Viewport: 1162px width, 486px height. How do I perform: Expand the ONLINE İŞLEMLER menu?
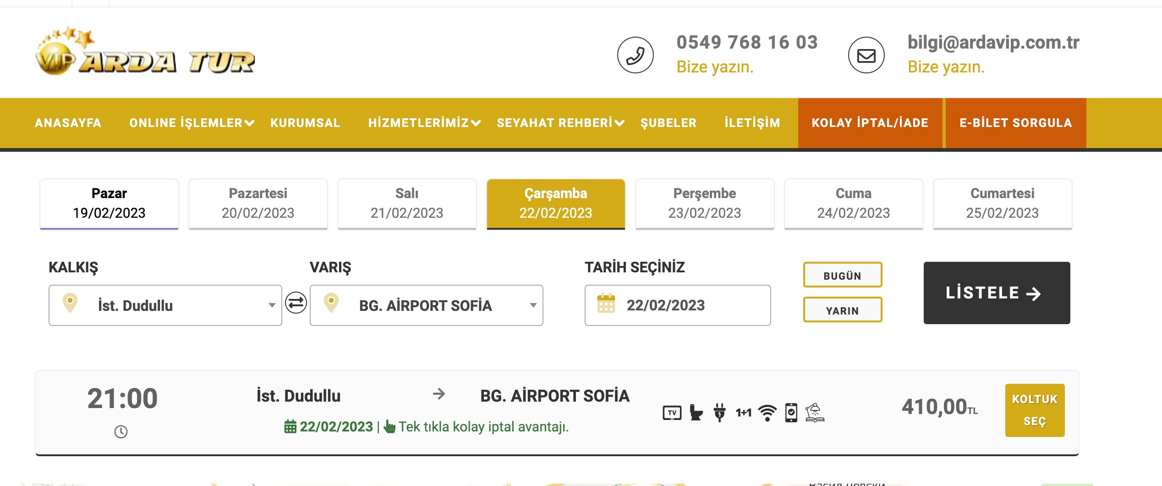pyautogui.click(x=191, y=123)
